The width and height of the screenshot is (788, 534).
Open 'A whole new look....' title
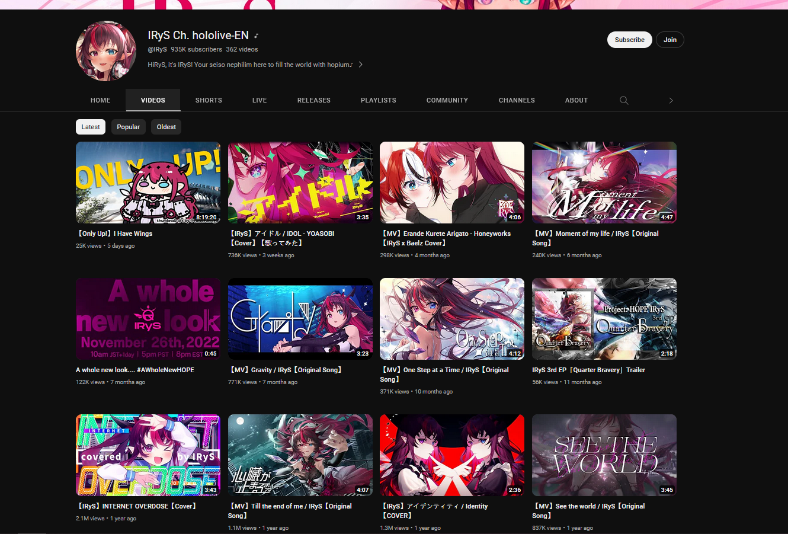tap(135, 370)
